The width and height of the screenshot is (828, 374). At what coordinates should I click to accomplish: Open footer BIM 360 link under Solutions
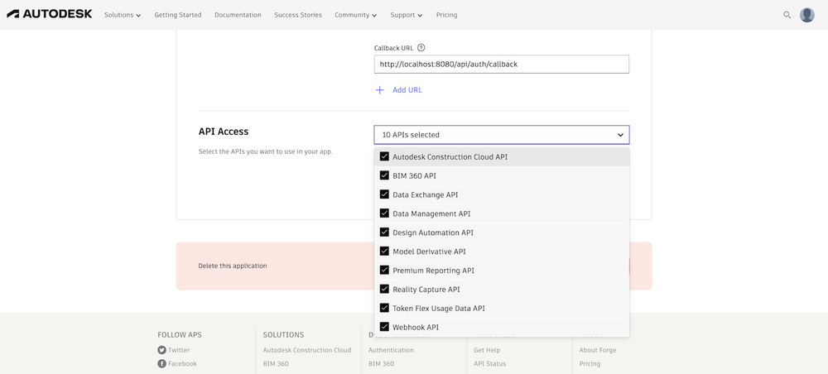[276, 363]
